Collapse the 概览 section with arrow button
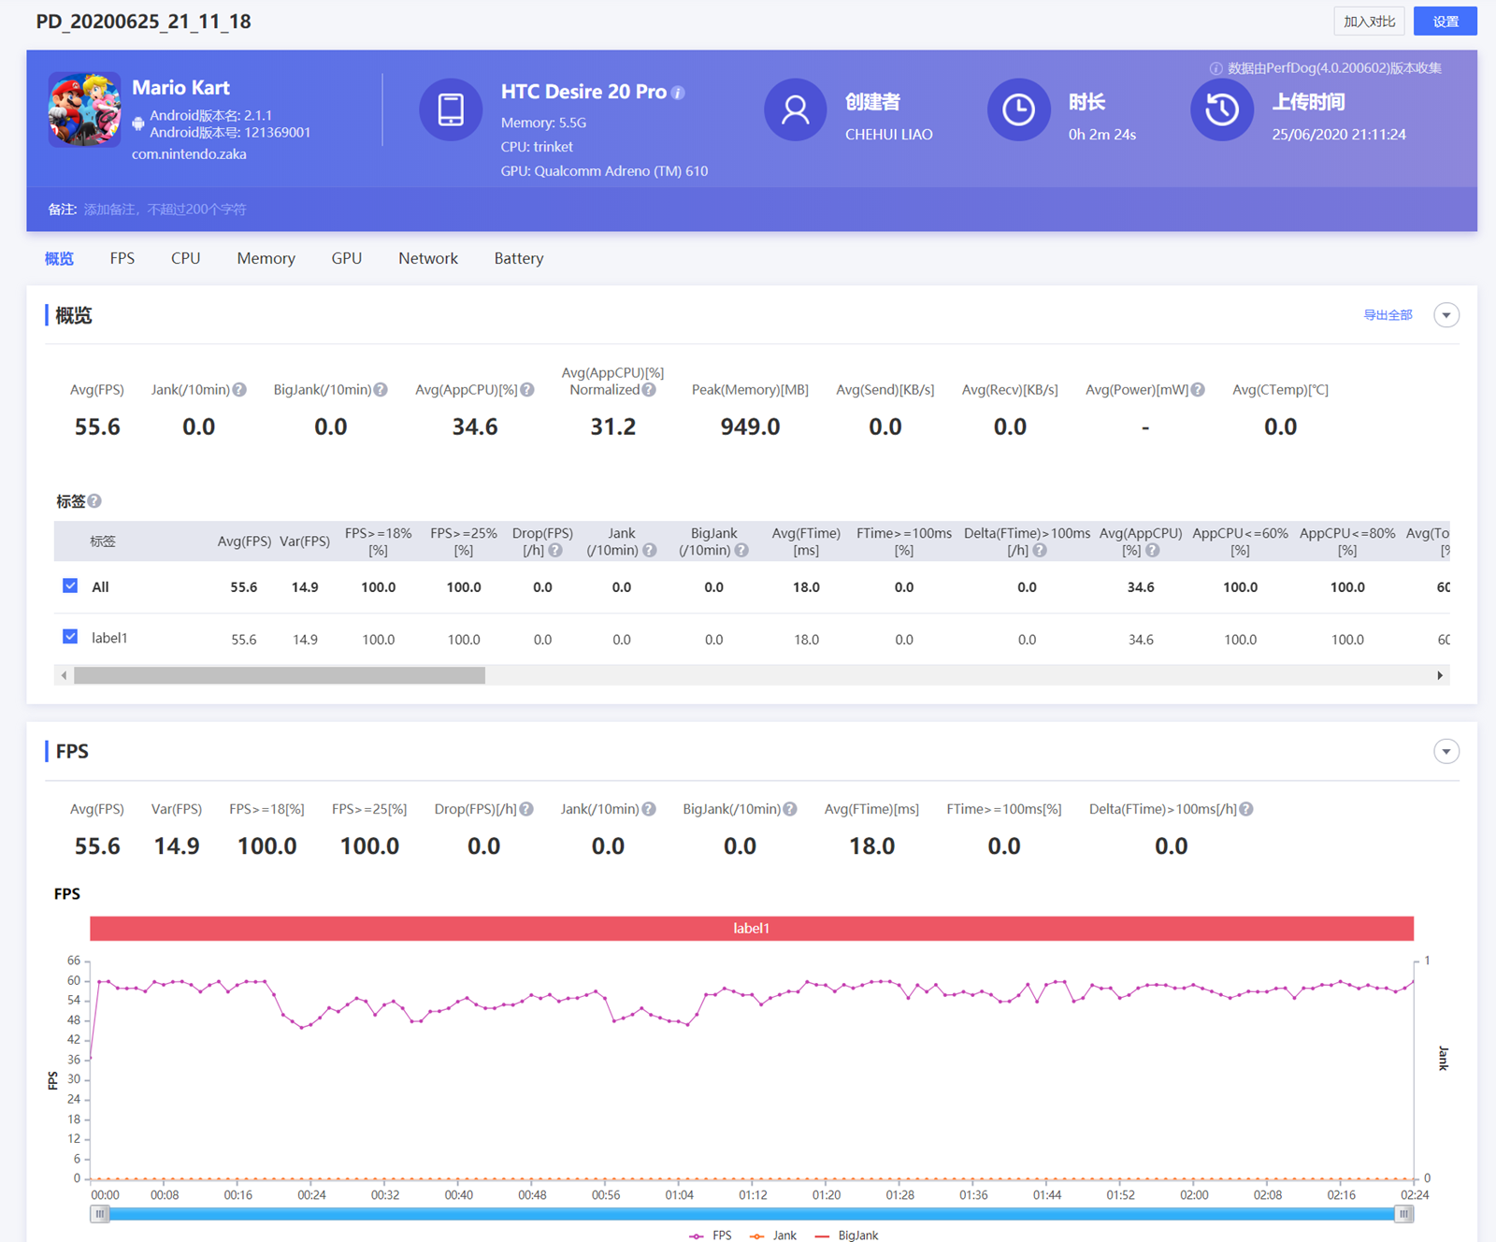The image size is (1496, 1242). tap(1446, 315)
